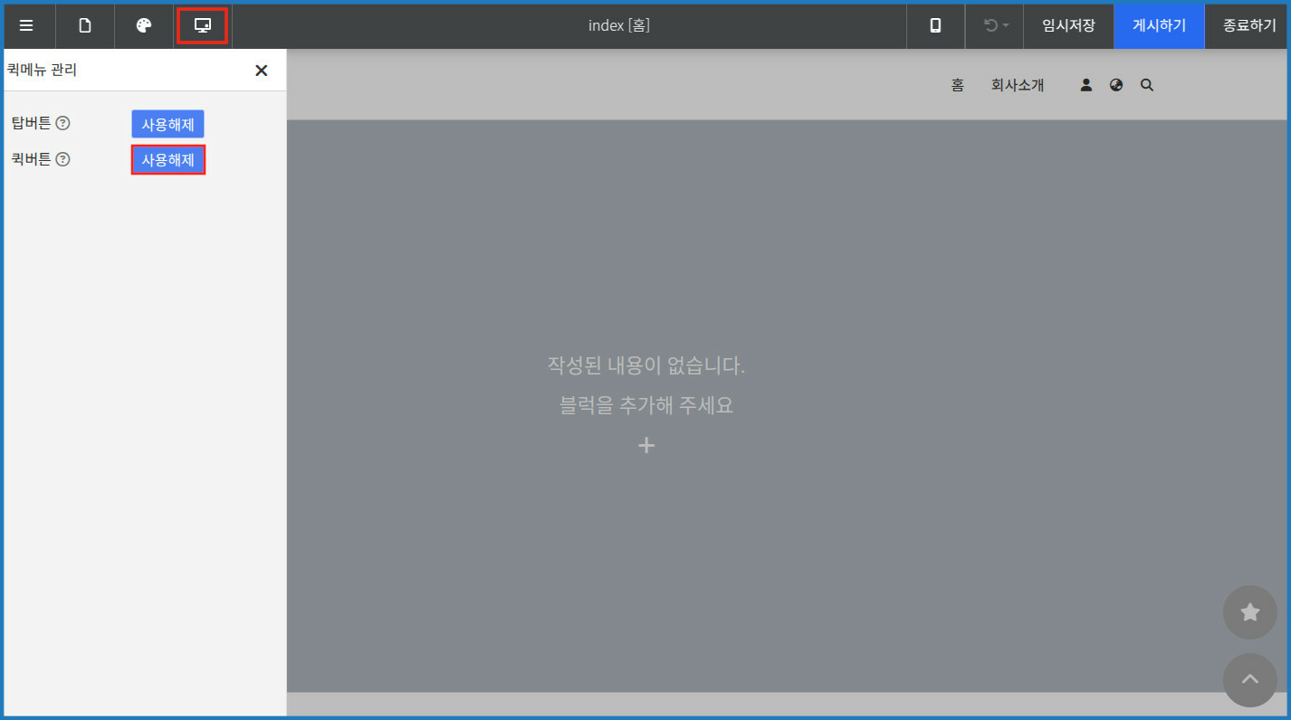Click the globe language icon
Viewport: 1291px width, 720px height.
(x=1116, y=85)
